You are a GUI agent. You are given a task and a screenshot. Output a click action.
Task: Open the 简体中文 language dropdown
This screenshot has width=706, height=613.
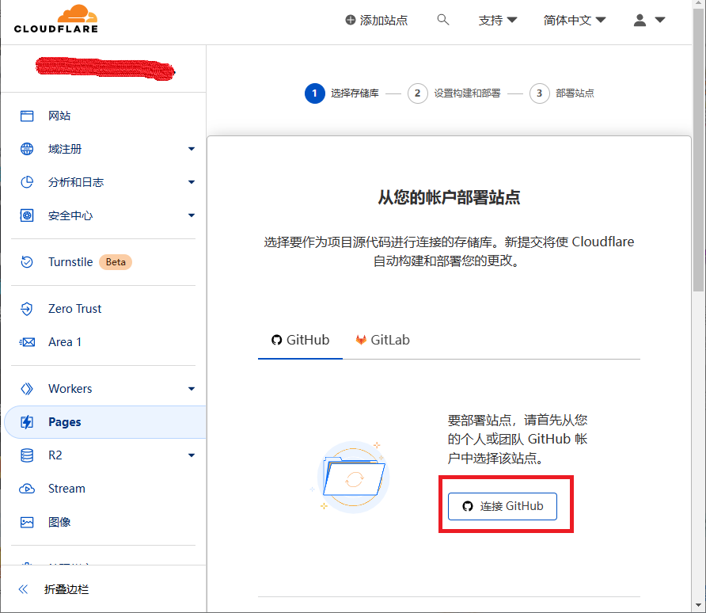575,21
